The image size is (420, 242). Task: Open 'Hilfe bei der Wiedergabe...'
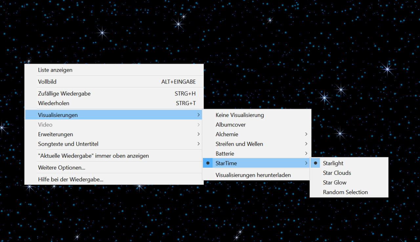point(114,179)
